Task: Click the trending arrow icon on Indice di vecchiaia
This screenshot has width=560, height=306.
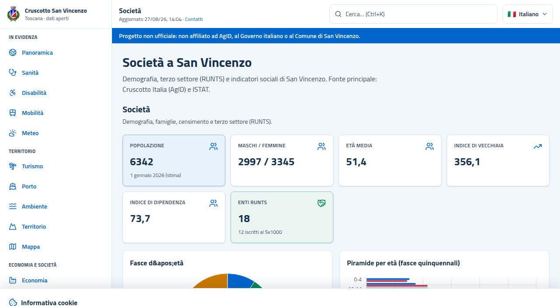Action: pos(538,146)
